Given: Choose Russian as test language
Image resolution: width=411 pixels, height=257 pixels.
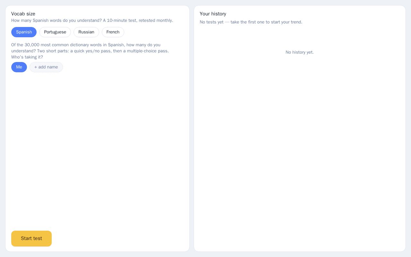Looking at the screenshot, I should pos(86,32).
